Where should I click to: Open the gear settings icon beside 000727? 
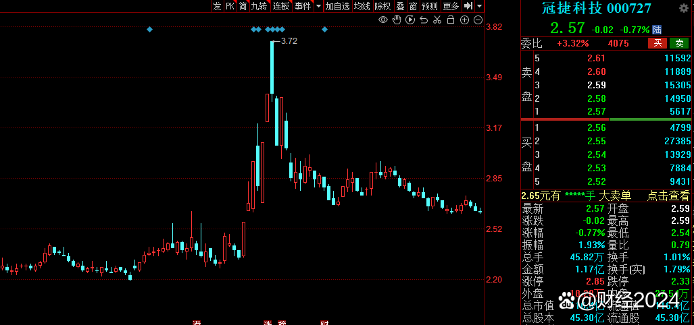coord(685,8)
